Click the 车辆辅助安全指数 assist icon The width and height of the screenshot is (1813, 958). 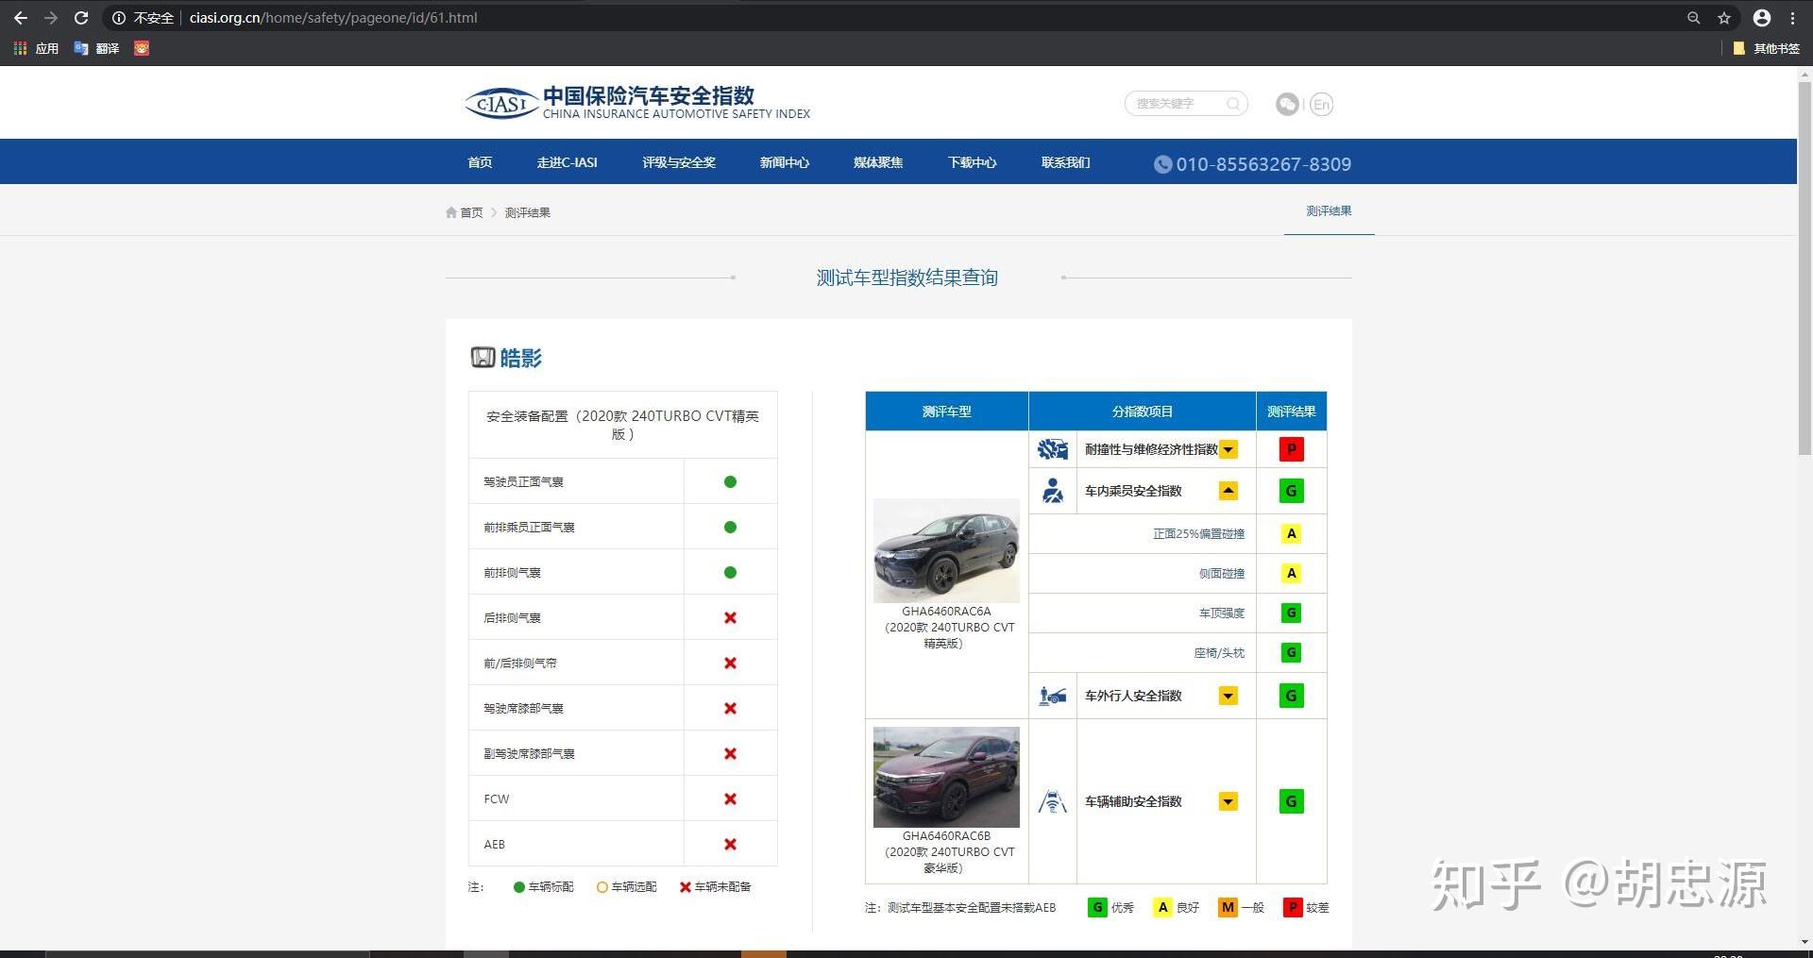(x=1053, y=801)
